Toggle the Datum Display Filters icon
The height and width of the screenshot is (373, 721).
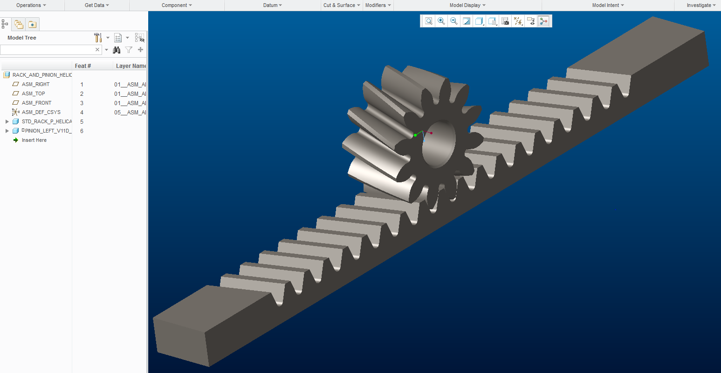tap(518, 21)
